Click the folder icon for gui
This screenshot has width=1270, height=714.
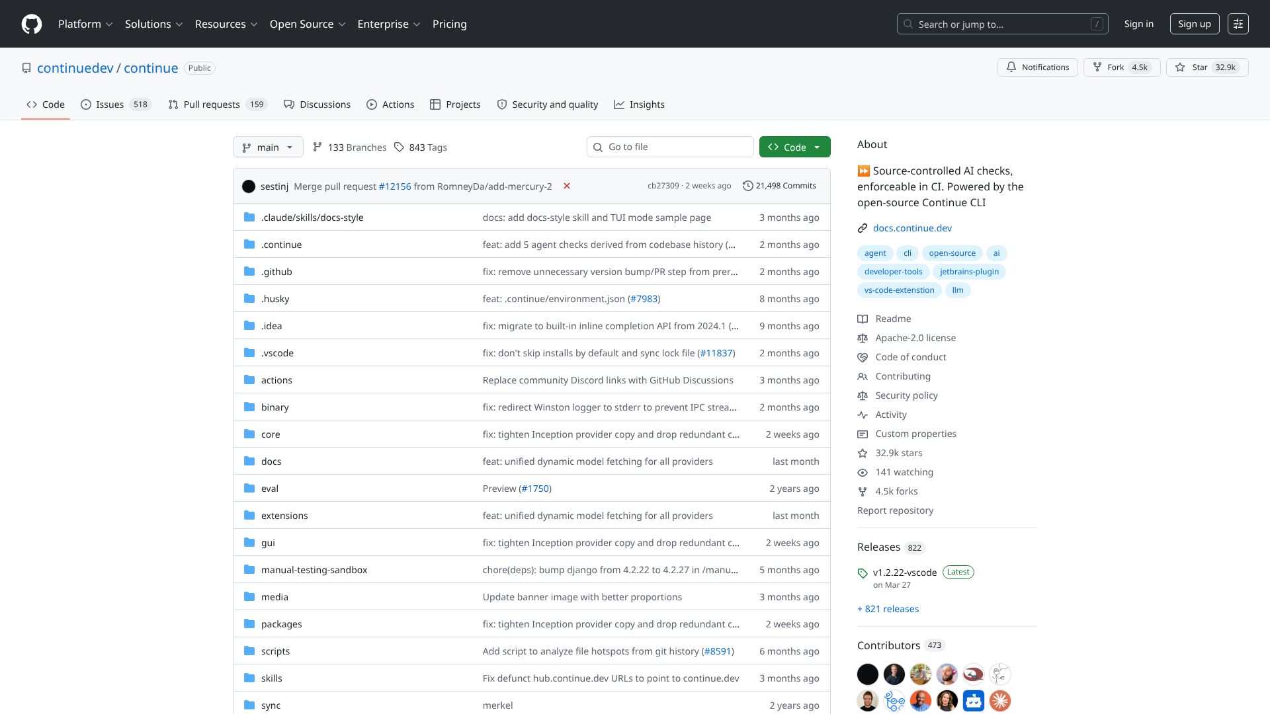[249, 542]
